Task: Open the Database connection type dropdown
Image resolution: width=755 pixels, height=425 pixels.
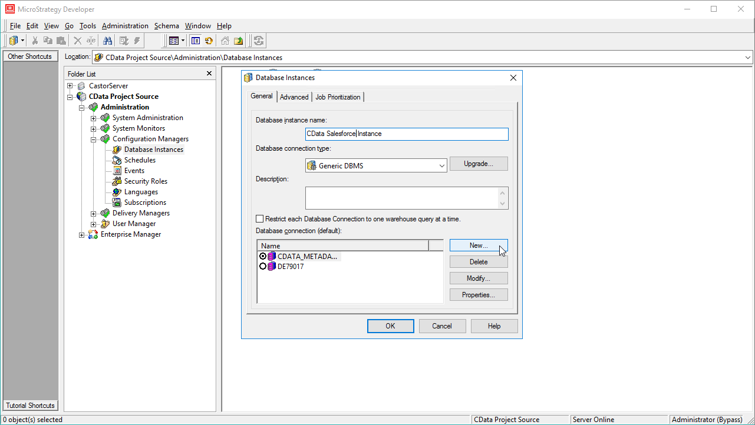Action: point(442,166)
